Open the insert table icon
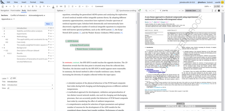 click(x=87, y=6)
